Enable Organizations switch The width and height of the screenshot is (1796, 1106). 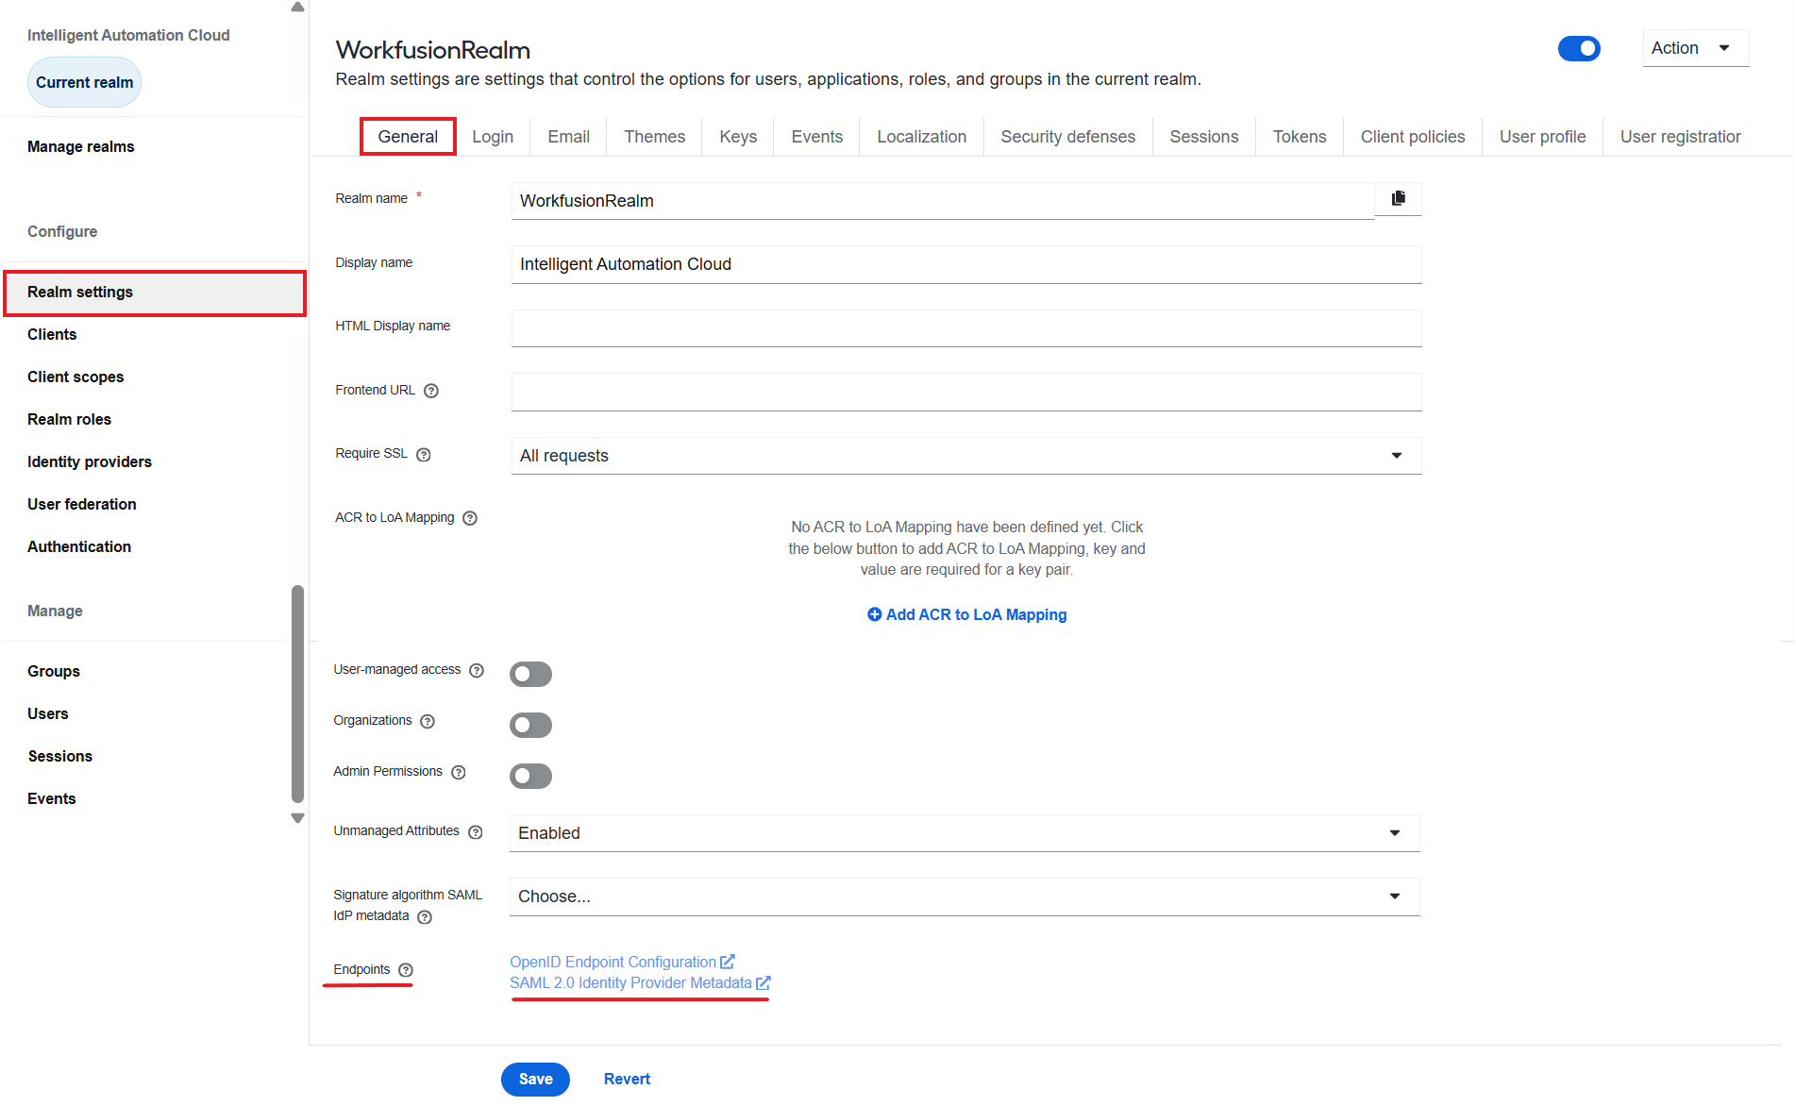tap(530, 725)
